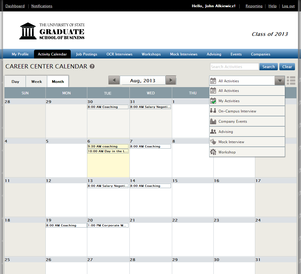This screenshot has height=274, width=301.
Task: Choose My Activities filter option
Action: coord(247,101)
